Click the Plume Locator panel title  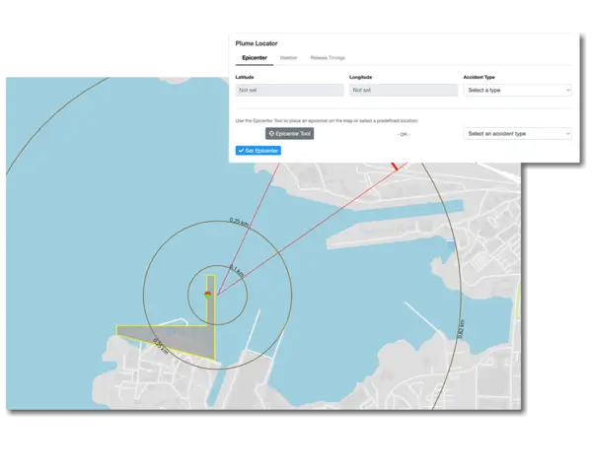(x=257, y=43)
